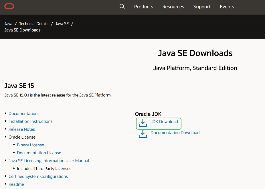Screen dimensions: 265x189
Task: Go to the Java breadcrumb
Action: pos(8,24)
